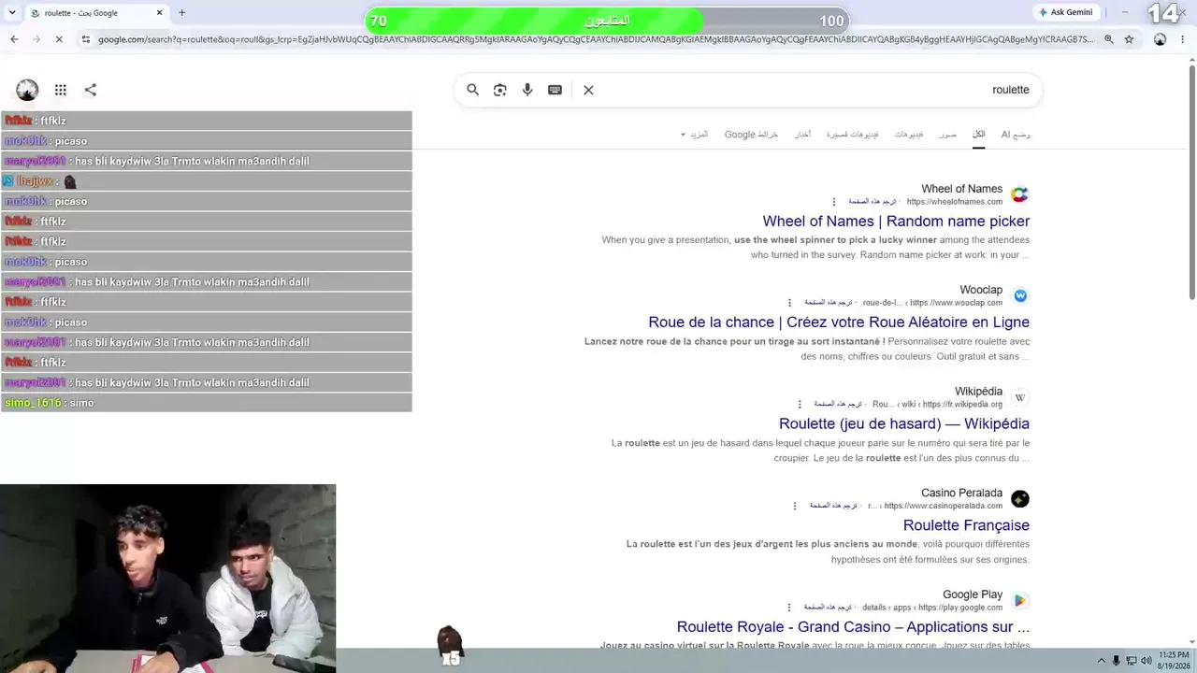Translate the Wikipédia result page
1197x673 pixels.
[838, 405]
